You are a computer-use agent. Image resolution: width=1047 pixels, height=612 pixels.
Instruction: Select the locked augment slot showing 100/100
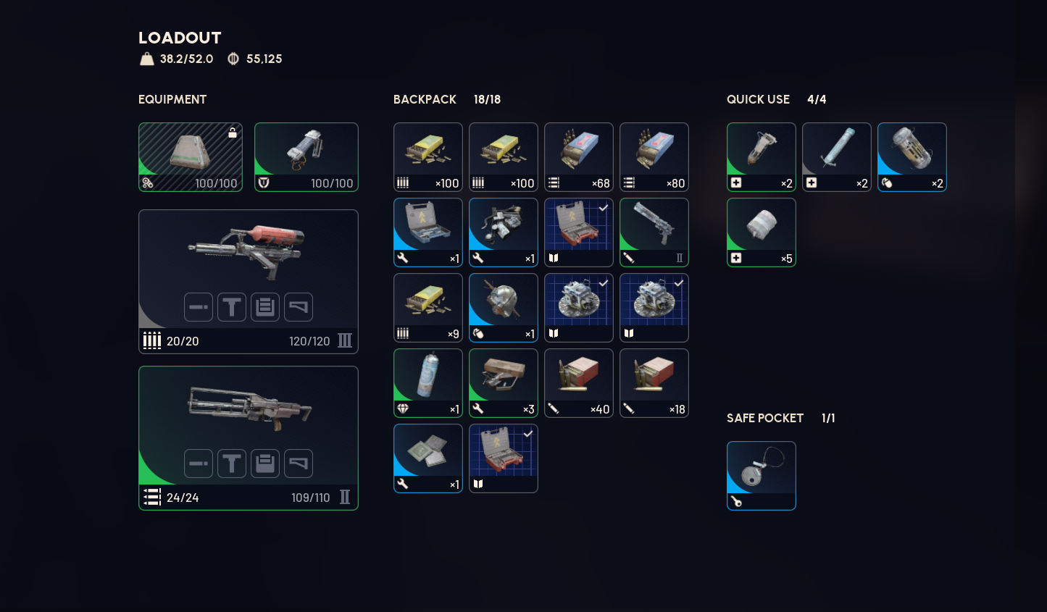point(191,157)
